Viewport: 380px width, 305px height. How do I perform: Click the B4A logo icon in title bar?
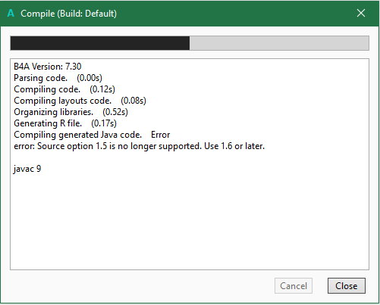tap(11, 13)
